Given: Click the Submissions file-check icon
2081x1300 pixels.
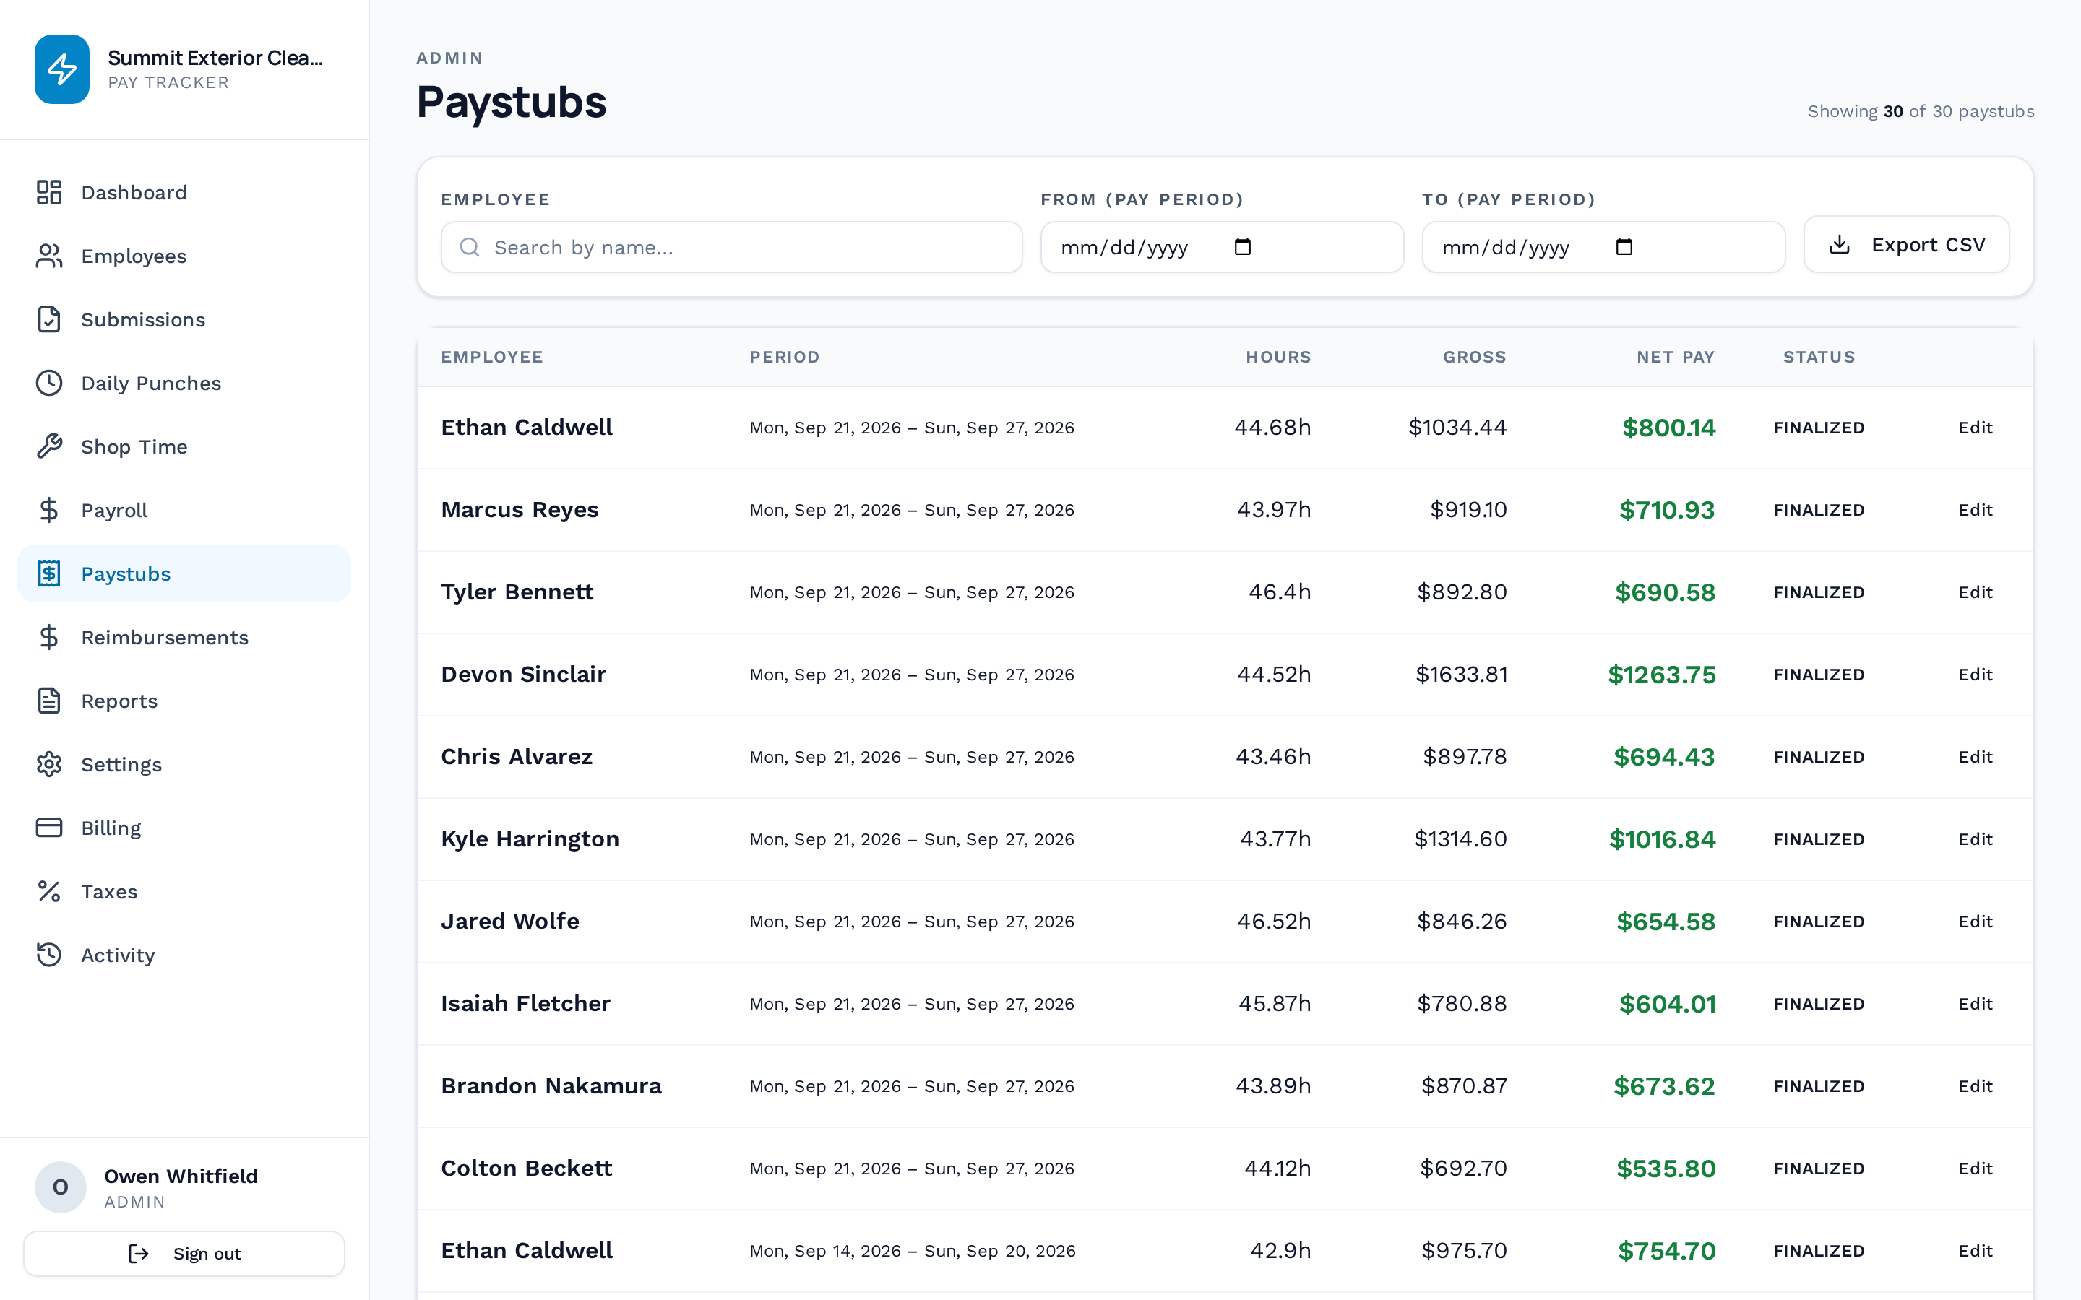Looking at the screenshot, I should tap(49, 319).
